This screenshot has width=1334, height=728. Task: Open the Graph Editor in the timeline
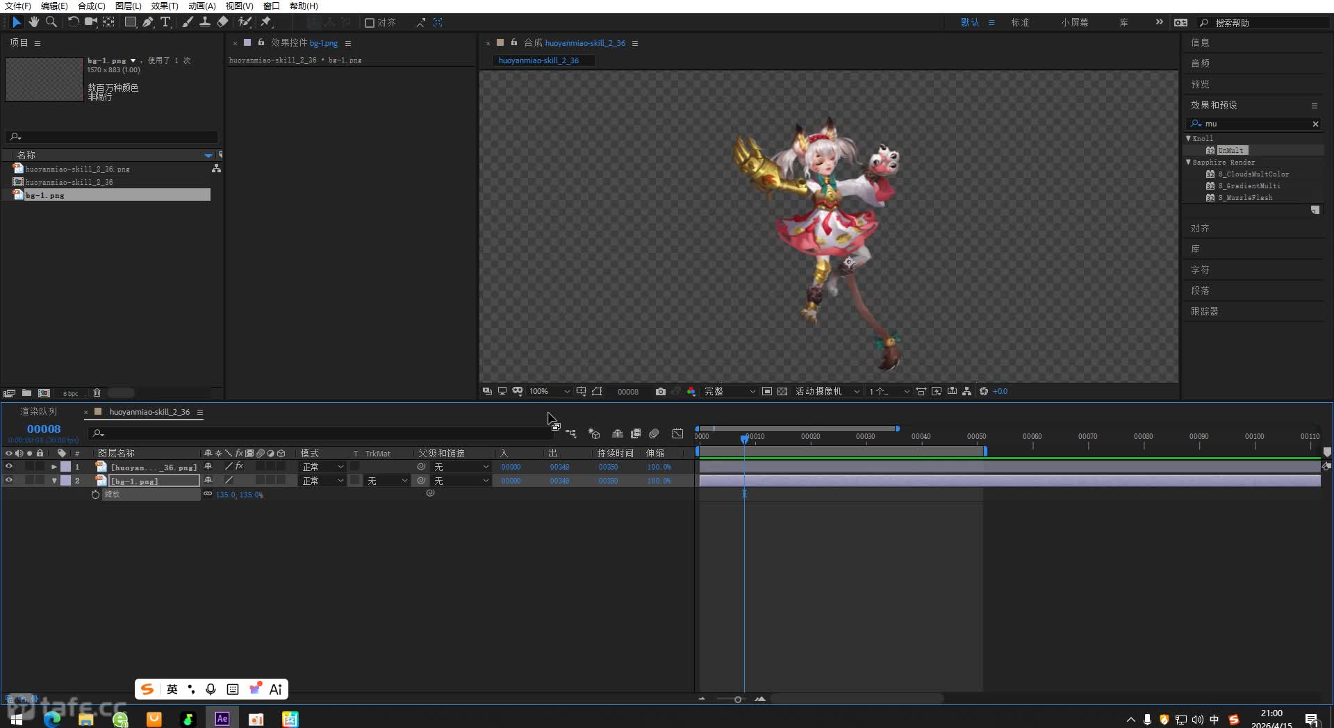tap(677, 433)
